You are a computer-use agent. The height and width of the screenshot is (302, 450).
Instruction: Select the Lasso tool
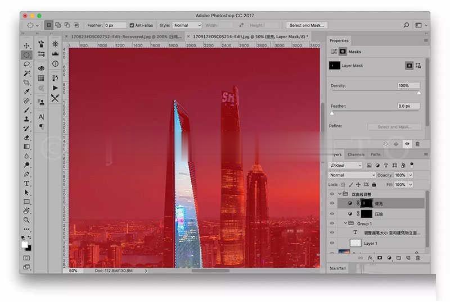click(x=26, y=64)
